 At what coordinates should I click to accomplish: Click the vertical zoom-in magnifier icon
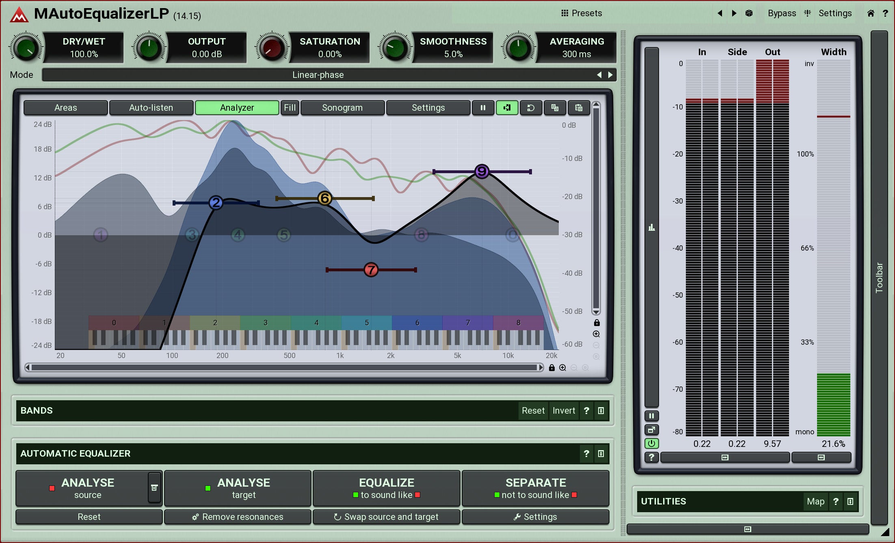pyautogui.click(x=596, y=334)
